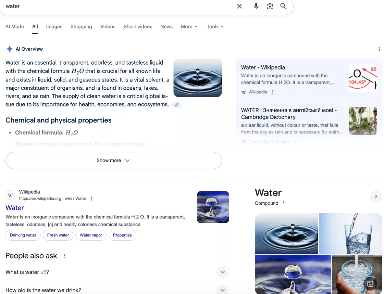Open the Water Wikipedia result link
The height and width of the screenshot is (294, 384).
point(15,208)
